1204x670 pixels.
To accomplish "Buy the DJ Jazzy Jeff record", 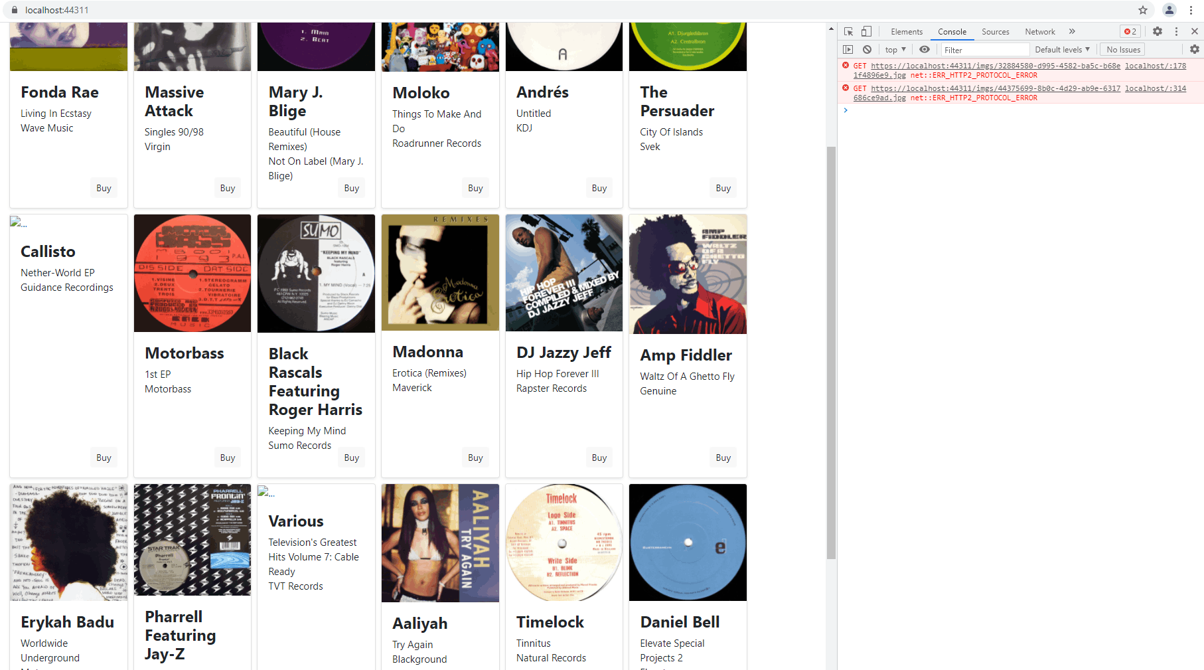I will pyautogui.click(x=599, y=458).
